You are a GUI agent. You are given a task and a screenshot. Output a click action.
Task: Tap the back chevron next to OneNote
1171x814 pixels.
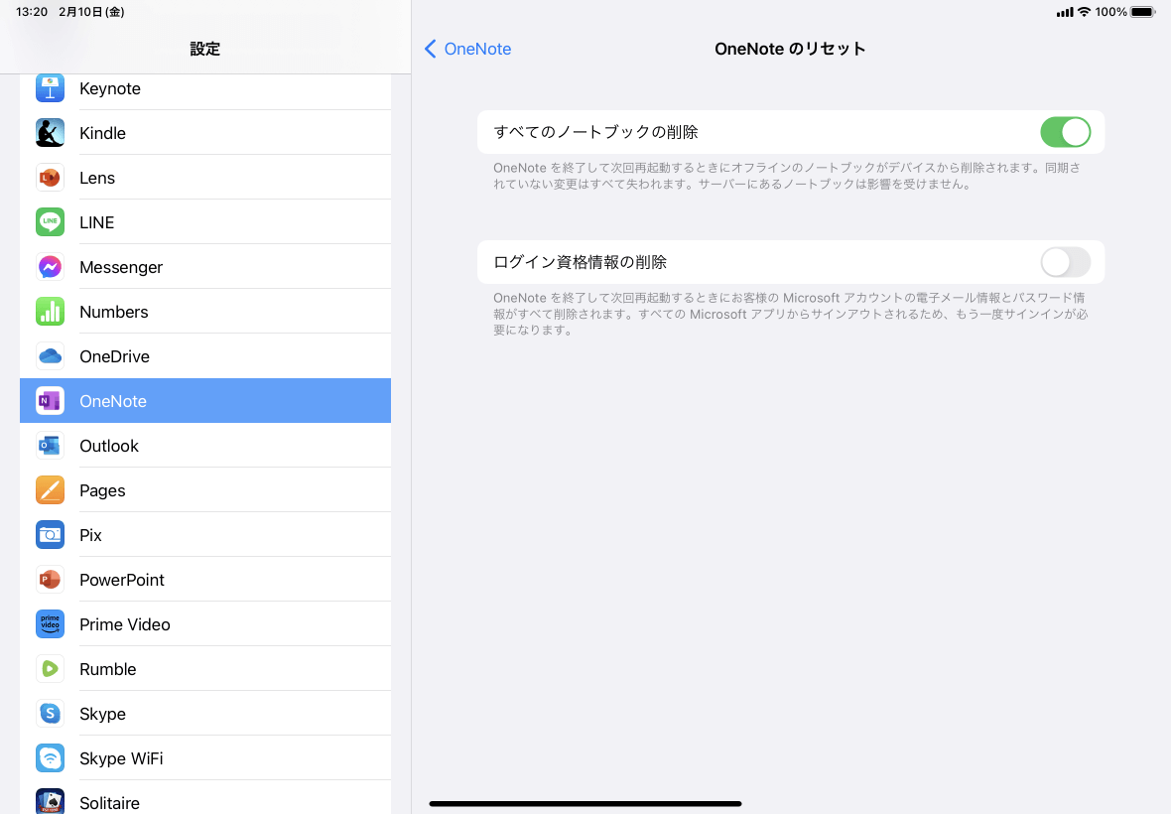(430, 50)
